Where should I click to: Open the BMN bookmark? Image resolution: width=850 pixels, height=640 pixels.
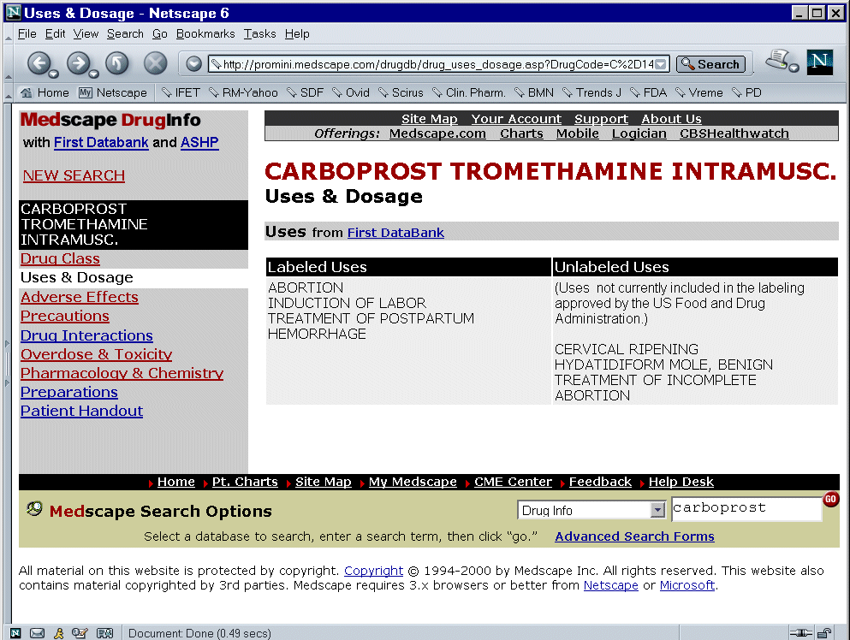coord(534,92)
